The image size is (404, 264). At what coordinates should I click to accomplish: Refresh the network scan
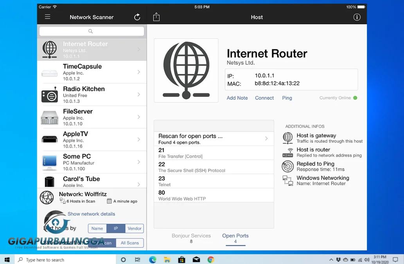click(137, 17)
